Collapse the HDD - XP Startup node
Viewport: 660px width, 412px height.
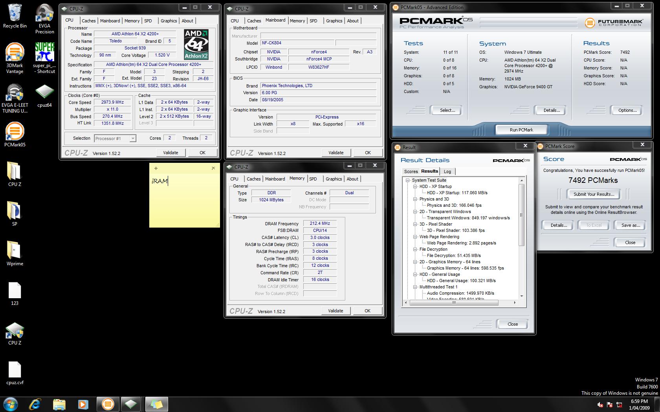point(415,186)
